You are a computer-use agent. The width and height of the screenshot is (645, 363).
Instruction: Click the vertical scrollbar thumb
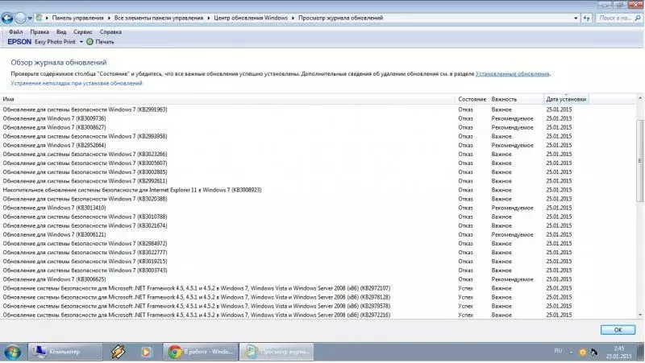coord(640,160)
